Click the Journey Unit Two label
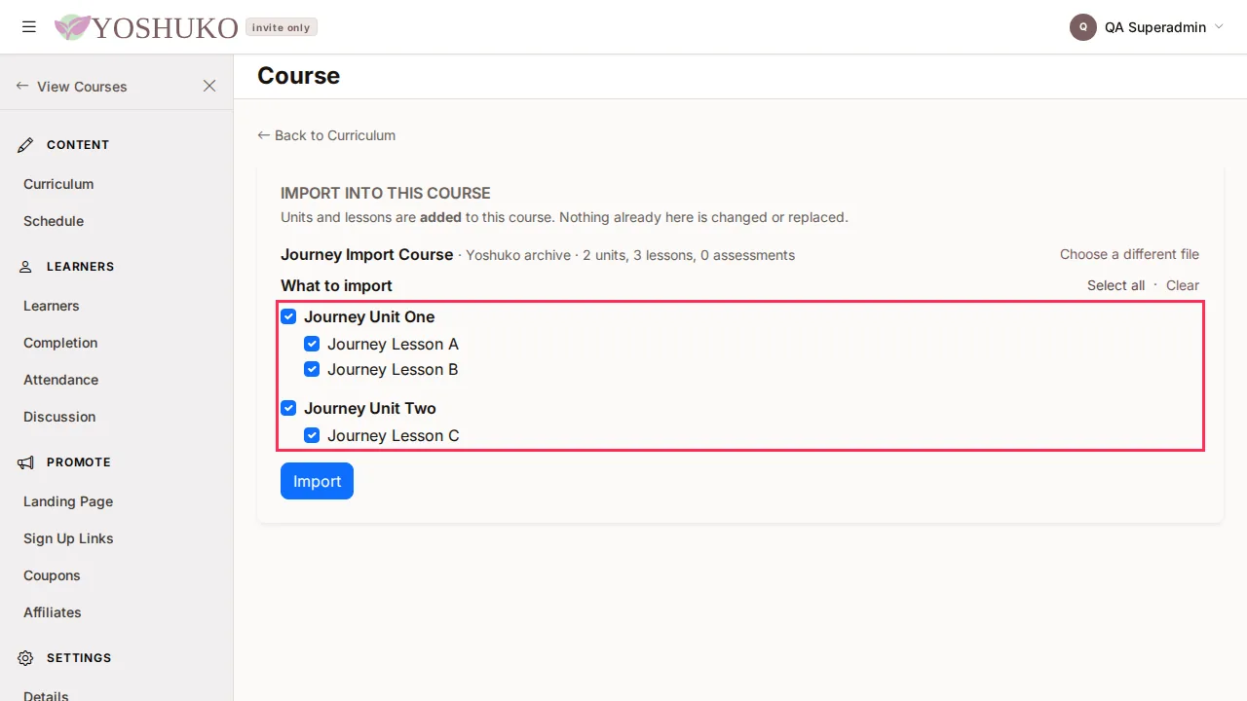This screenshot has height=701, width=1247. point(370,408)
